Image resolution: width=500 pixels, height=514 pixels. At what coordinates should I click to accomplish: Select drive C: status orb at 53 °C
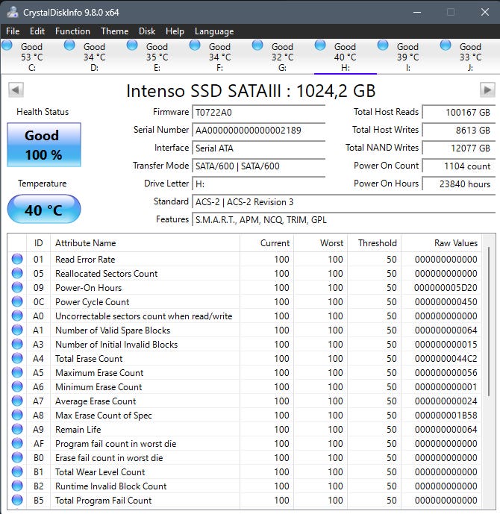point(7,46)
